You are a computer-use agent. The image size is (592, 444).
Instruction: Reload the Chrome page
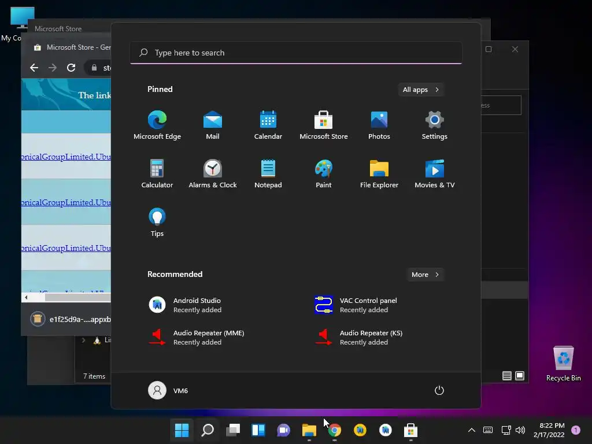[x=71, y=68]
